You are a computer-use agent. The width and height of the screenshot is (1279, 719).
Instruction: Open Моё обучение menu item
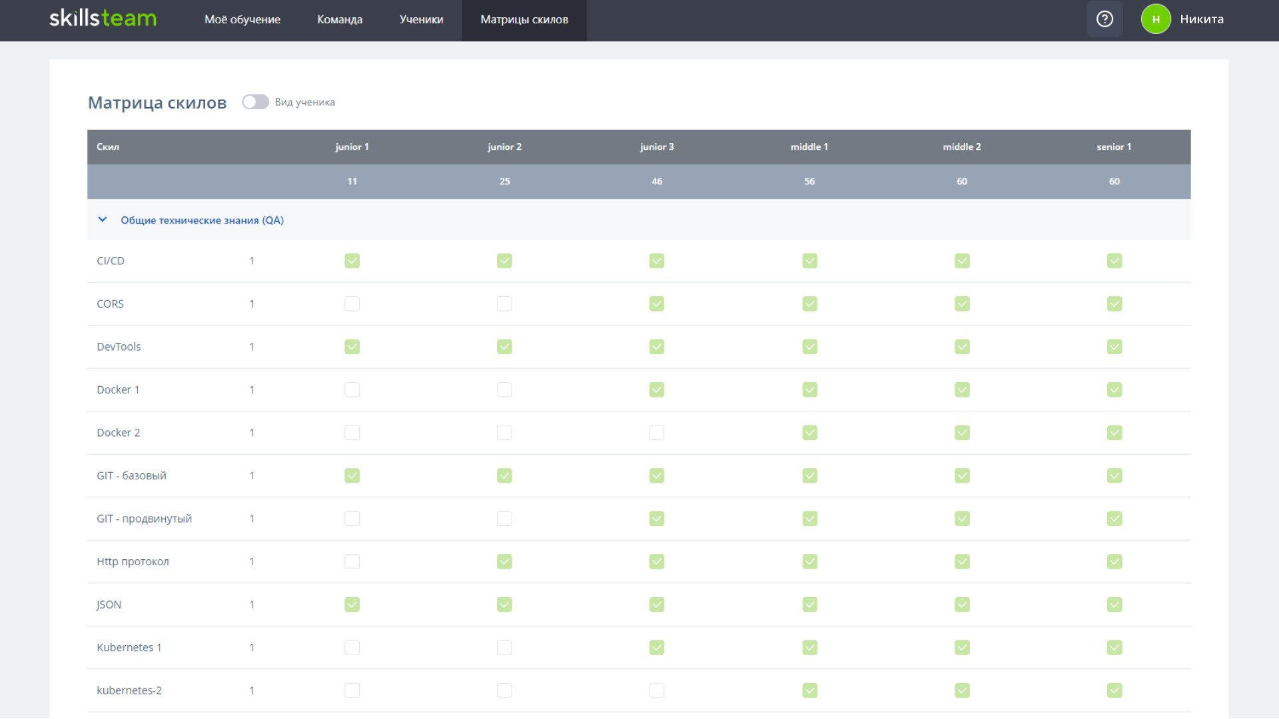tap(242, 19)
